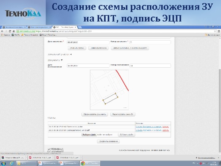Image resolution: width=221 pixels, height=166 pixels.
Task: Click the taskbar clock showing date
Action: point(214,164)
